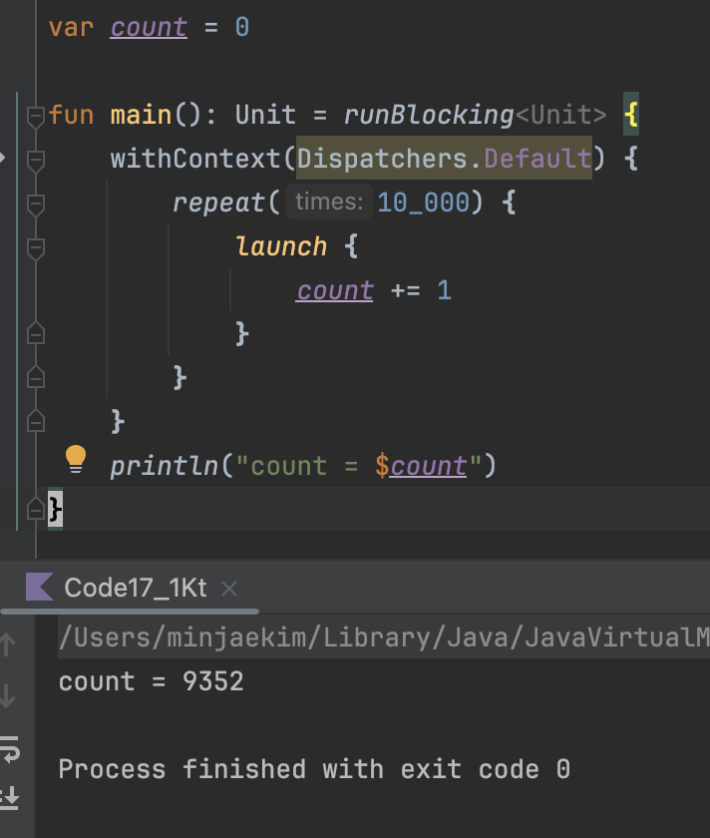710x838 pixels.
Task: Click fold end marker of repeat block
Action: click(36, 377)
